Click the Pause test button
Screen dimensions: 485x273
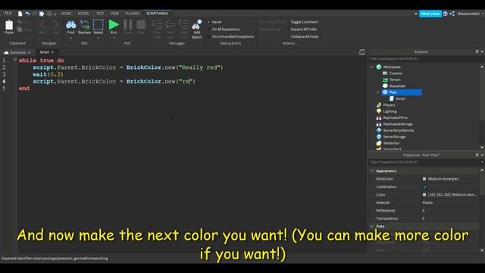(128, 25)
